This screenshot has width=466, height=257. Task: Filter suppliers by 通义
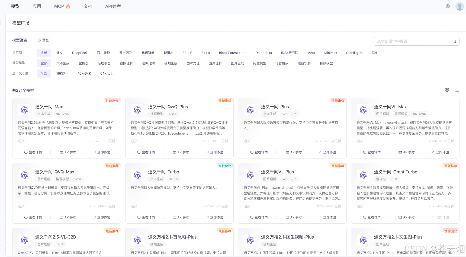(60, 53)
